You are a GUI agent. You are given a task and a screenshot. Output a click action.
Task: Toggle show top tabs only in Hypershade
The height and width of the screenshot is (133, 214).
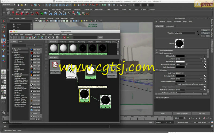(x=16, y=38)
